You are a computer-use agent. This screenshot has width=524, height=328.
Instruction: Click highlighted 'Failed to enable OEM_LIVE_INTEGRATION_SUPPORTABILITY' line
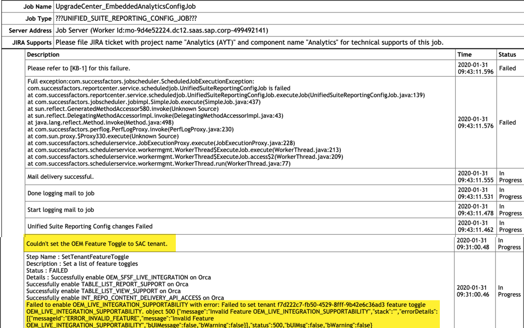tap(226, 305)
